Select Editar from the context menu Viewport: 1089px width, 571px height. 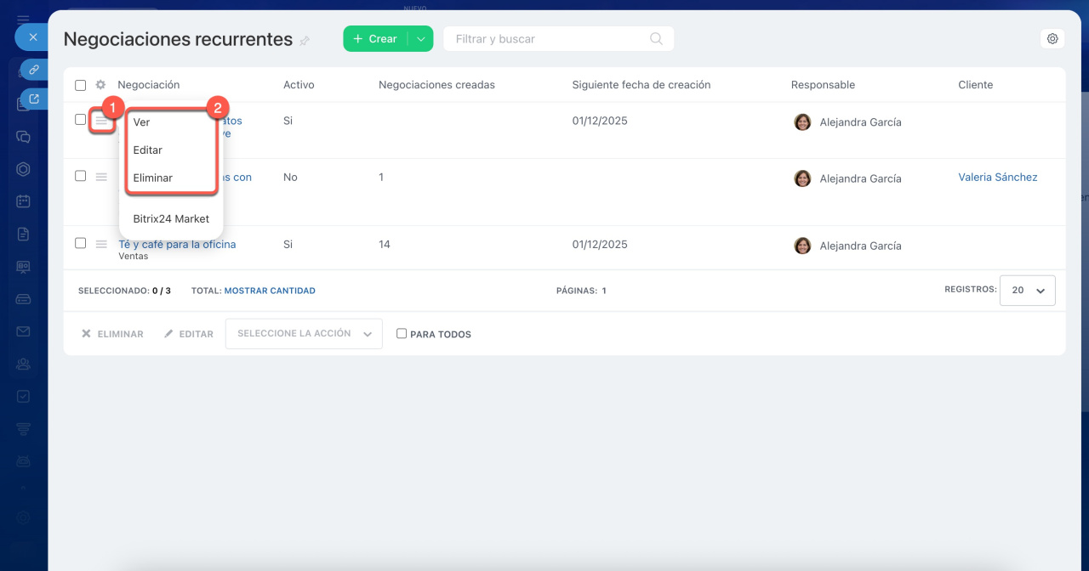pyautogui.click(x=148, y=150)
